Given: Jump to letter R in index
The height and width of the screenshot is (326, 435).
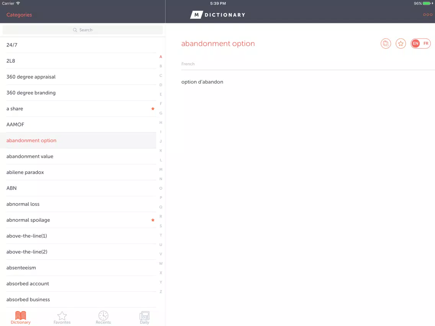Looking at the screenshot, I should pyautogui.click(x=160, y=217).
